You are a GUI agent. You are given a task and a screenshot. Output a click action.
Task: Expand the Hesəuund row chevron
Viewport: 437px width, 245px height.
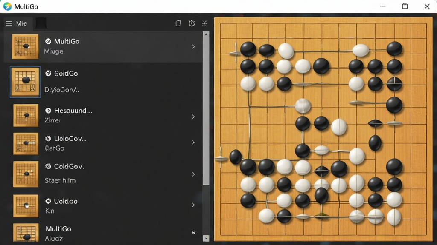[193, 117]
